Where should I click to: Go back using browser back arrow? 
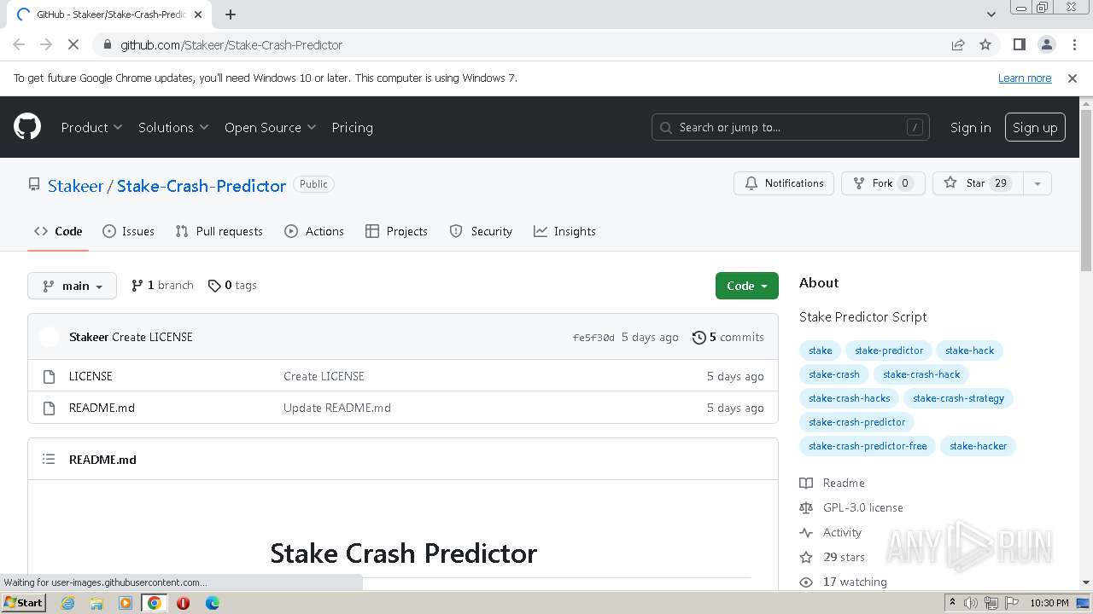[x=19, y=44]
